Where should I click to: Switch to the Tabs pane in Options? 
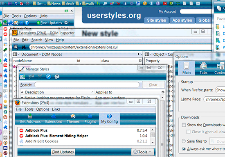(203, 68)
